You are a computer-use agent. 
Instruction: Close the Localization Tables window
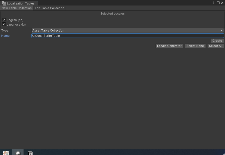point(222,3)
